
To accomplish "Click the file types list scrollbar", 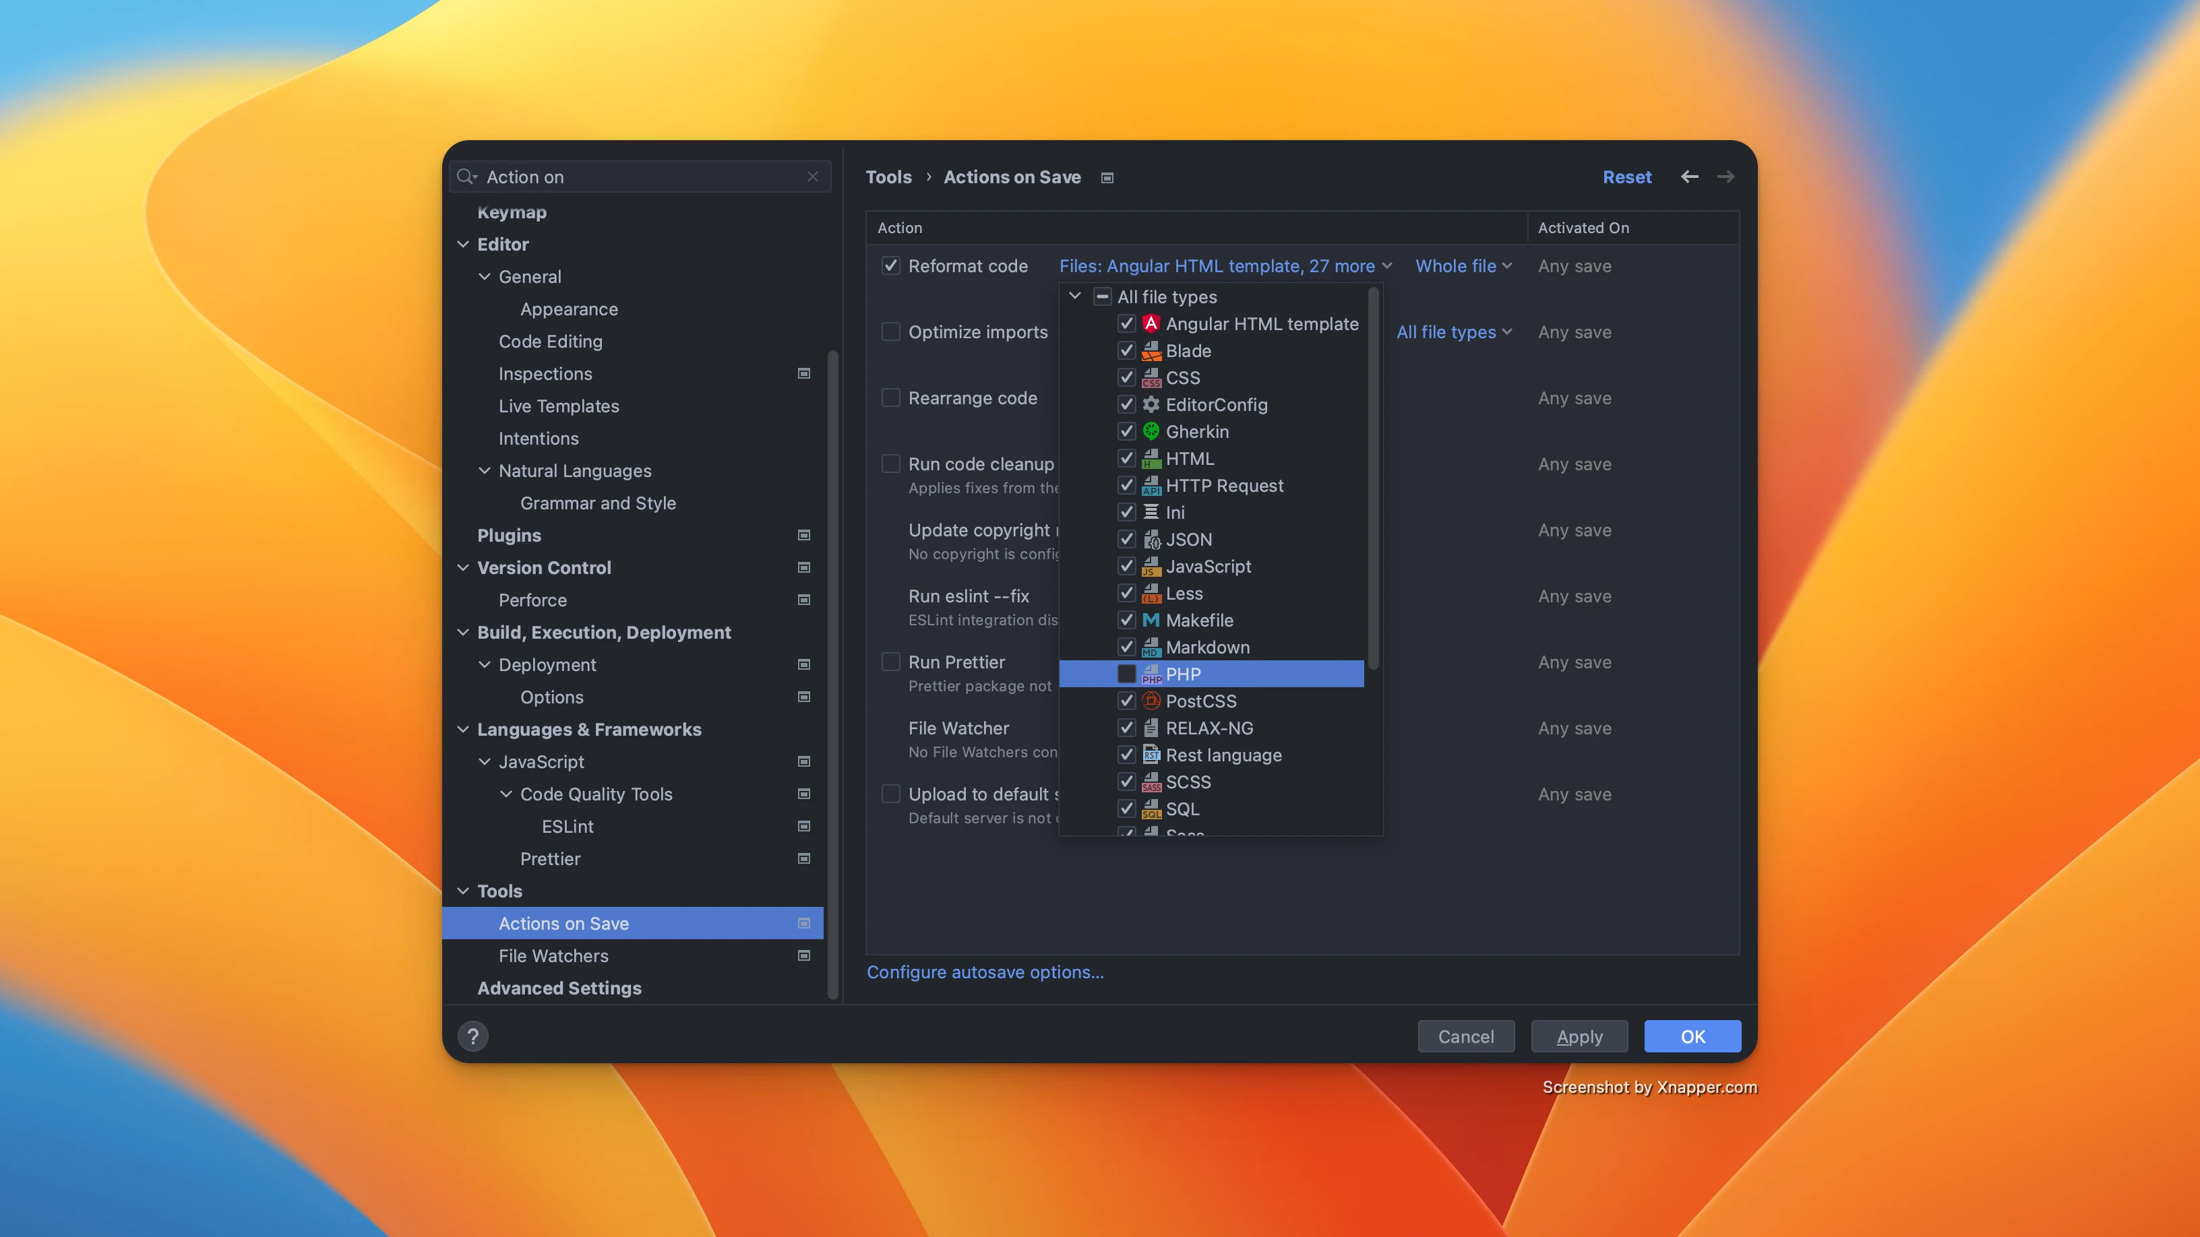I will point(1373,478).
